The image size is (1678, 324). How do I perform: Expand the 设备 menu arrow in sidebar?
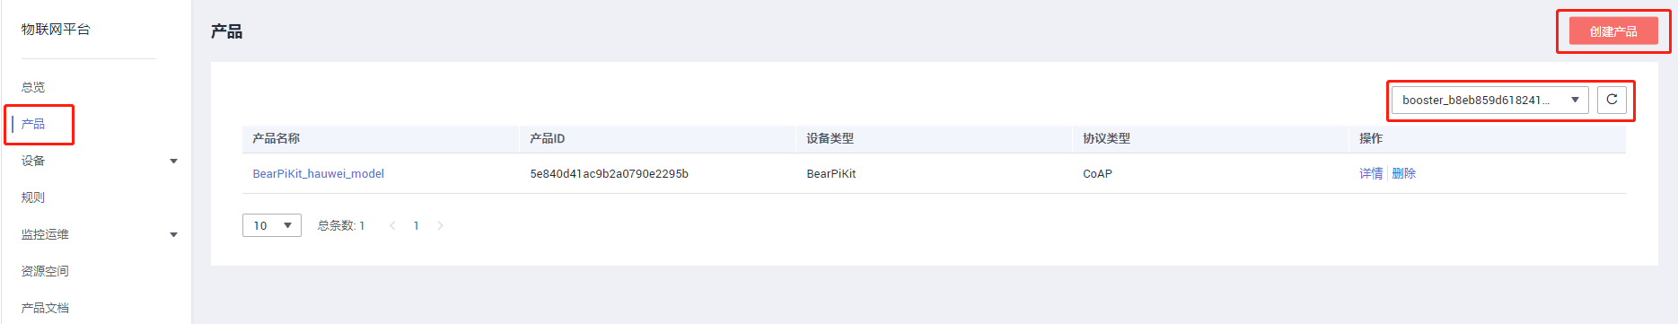[x=173, y=162]
